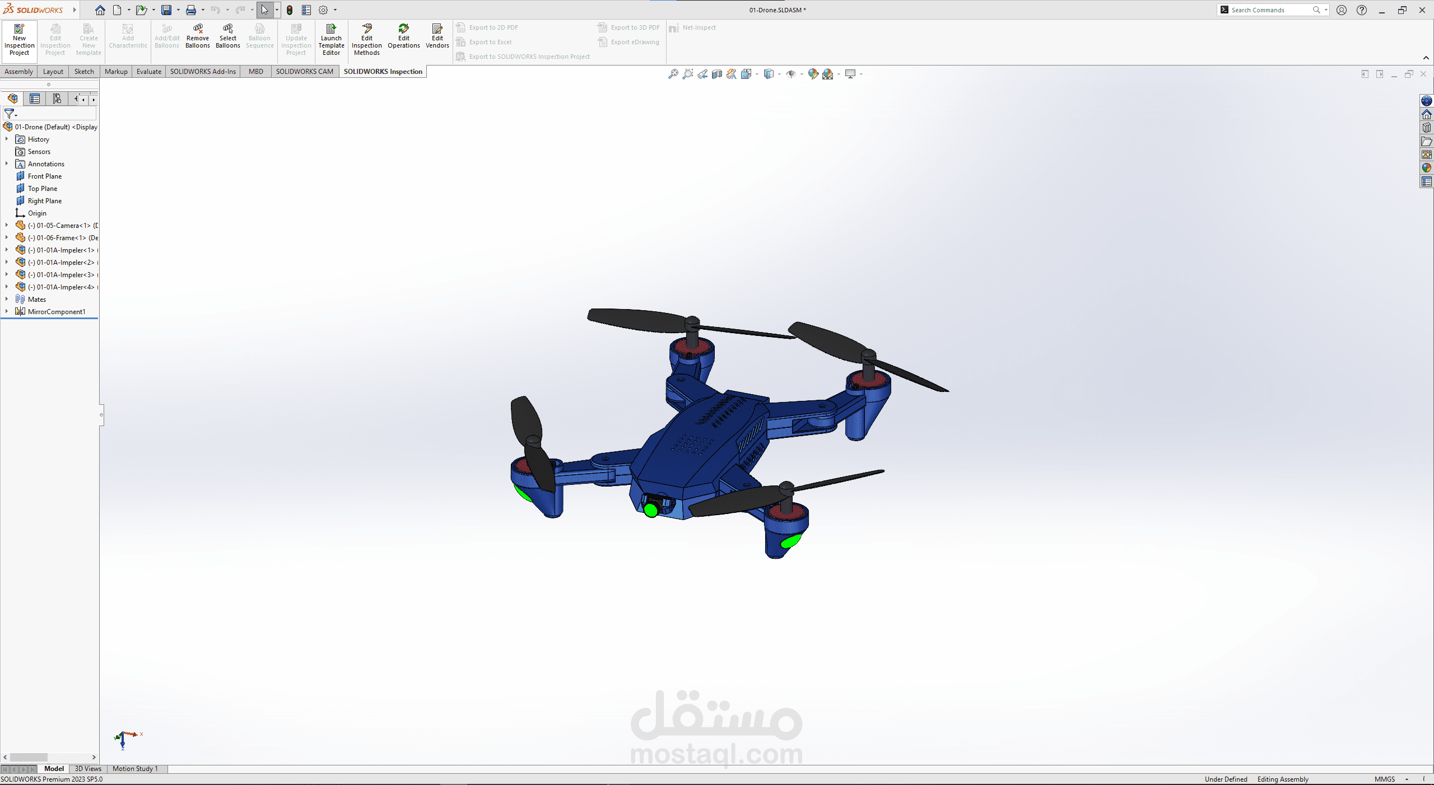Return to the Previous View
Image resolution: width=1434 pixels, height=785 pixels.
click(x=702, y=74)
